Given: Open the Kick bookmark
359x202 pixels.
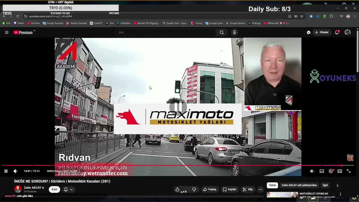Looking at the screenshot, I should 6,23.
